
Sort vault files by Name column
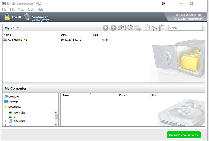[31, 35]
